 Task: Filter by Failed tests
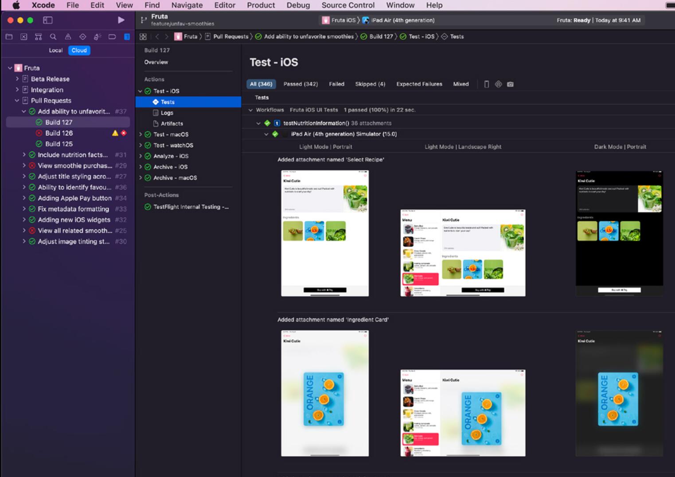336,84
